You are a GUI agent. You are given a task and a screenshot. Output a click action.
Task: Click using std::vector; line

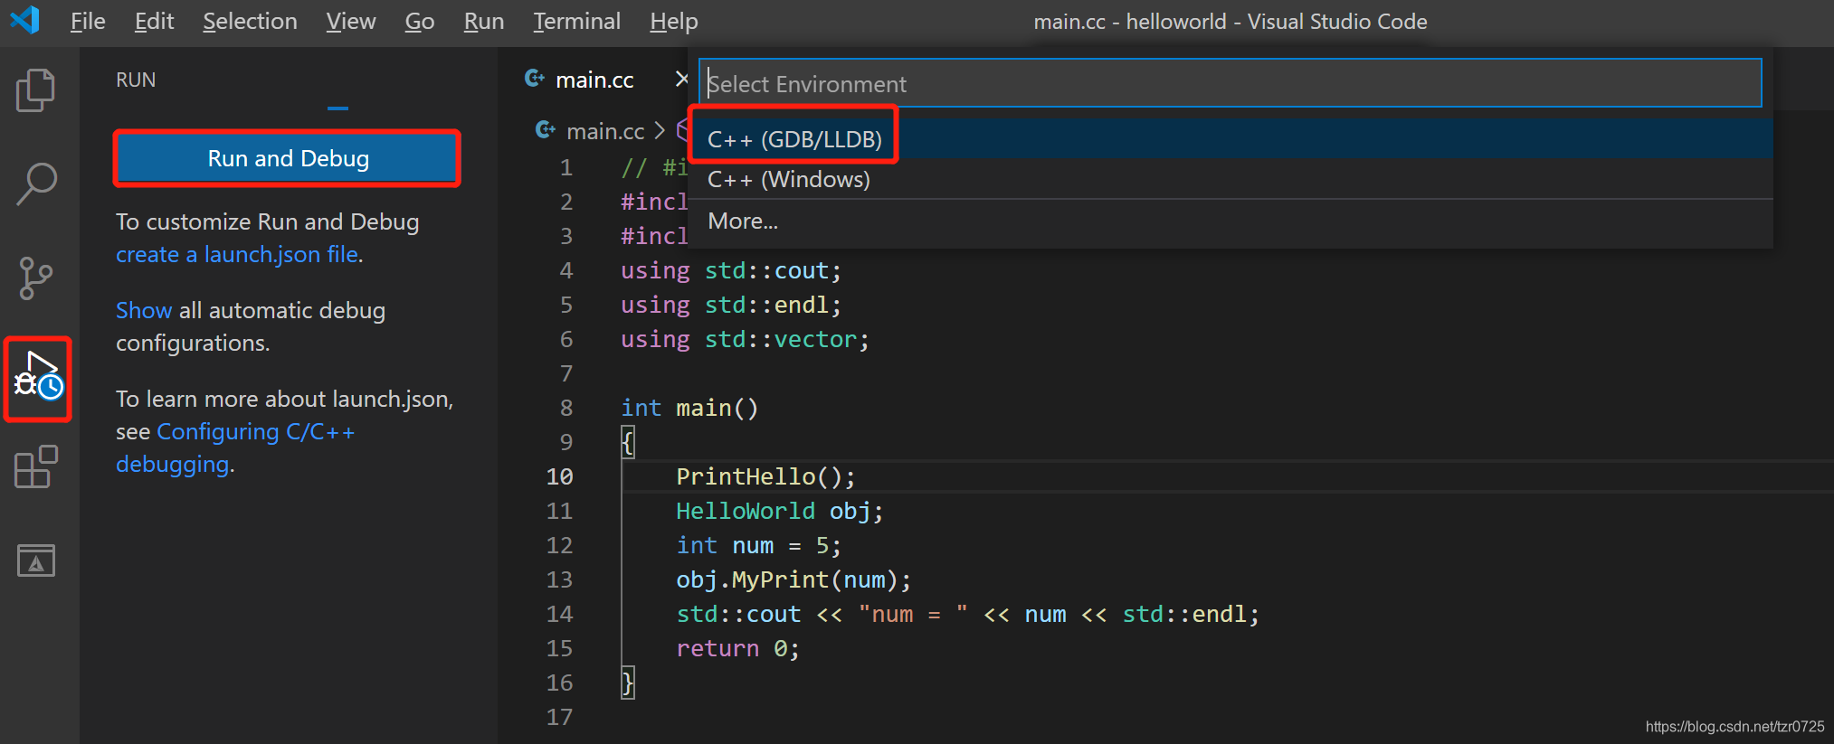[x=745, y=339]
